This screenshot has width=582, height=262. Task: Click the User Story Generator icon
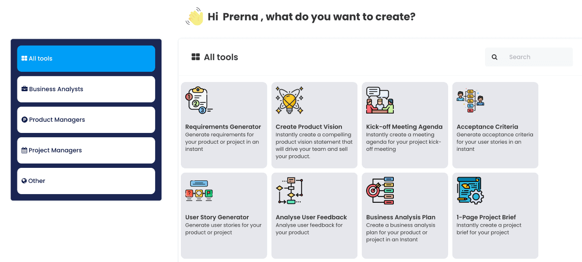coord(199,191)
